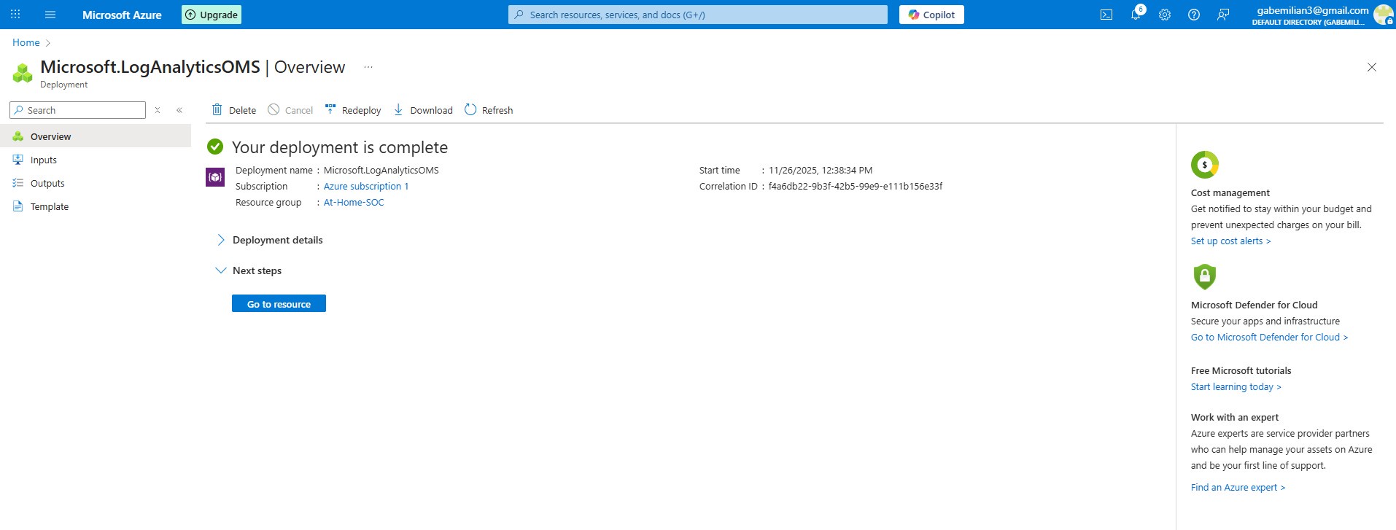Open the hamburger portal menu
The width and height of the screenshot is (1396, 530).
click(x=50, y=15)
